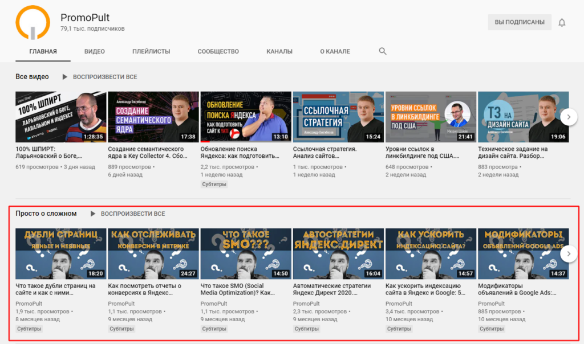The width and height of the screenshot is (584, 344).
Task: Click the 79,1 тыс. подписчиков count
Action: coord(92,28)
